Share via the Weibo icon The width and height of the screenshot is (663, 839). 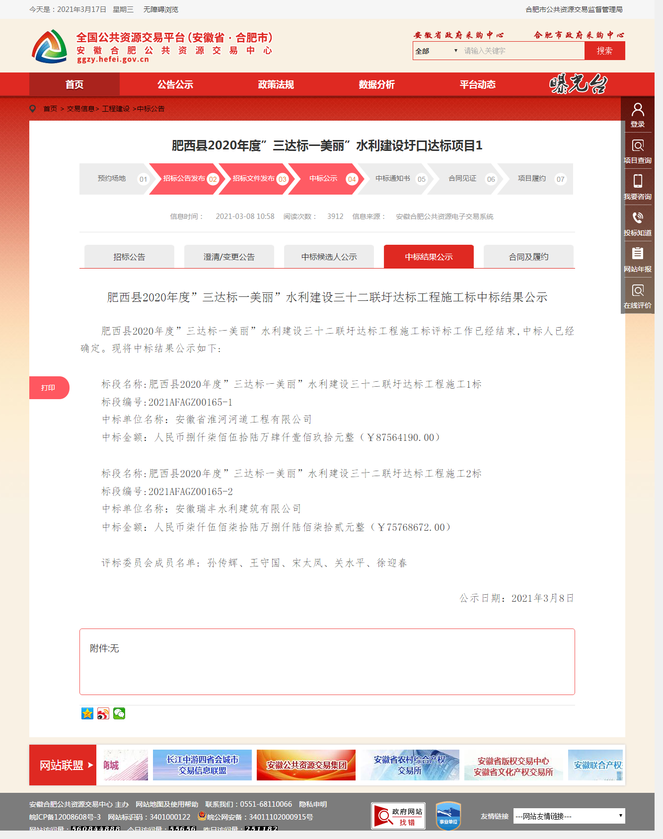tap(103, 713)
